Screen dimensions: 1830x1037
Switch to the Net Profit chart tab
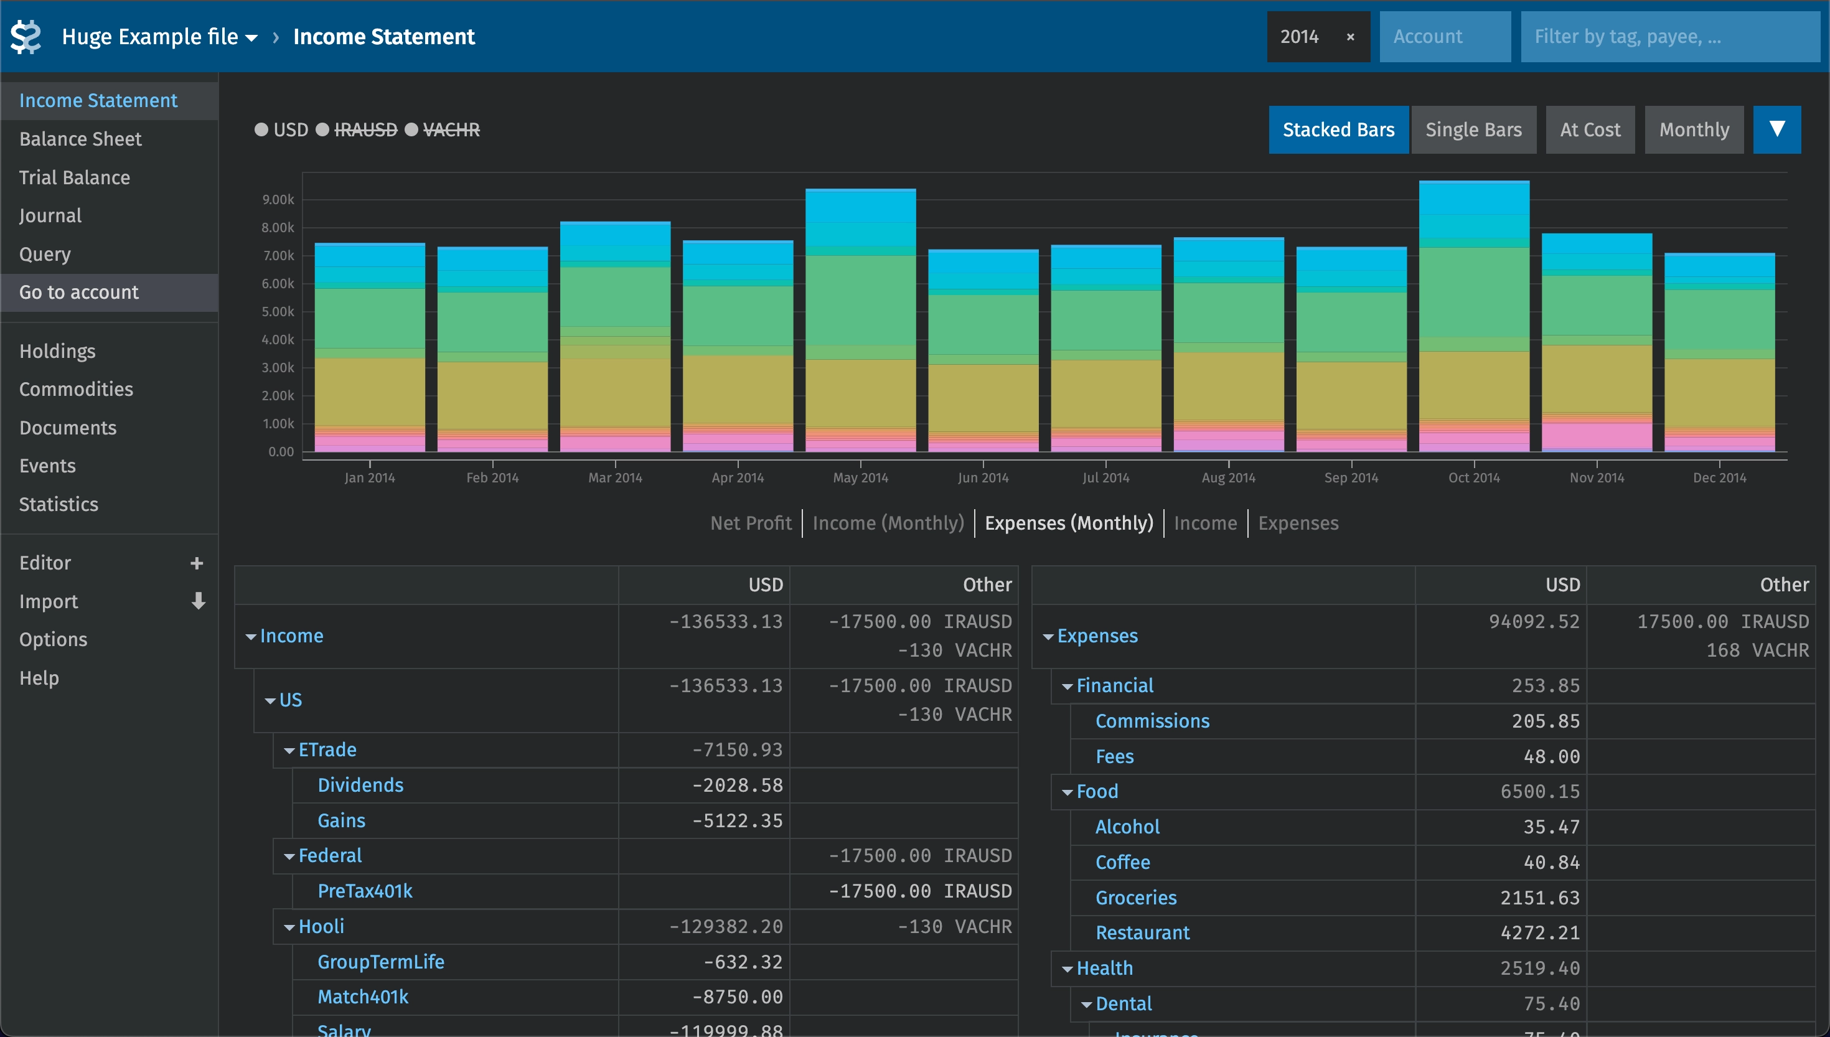(x=751, y=523)
